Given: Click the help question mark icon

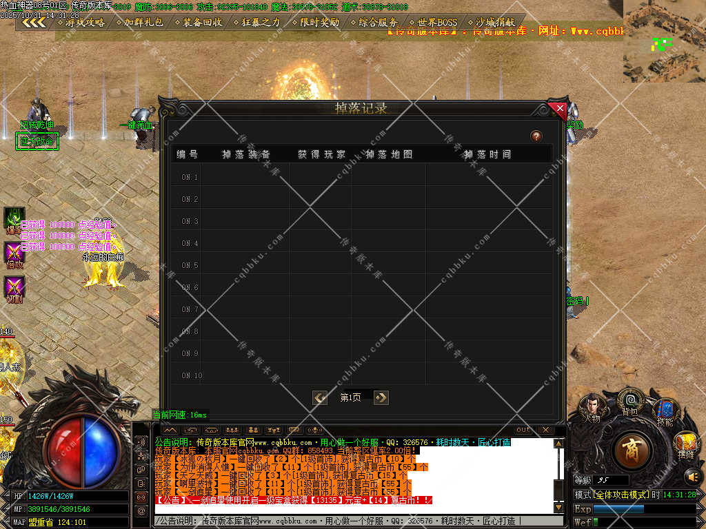Looking at the screenshot, I should (536, 136).
